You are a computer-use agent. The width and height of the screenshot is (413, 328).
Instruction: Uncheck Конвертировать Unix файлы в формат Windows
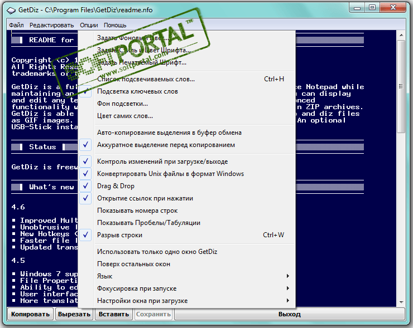(x=187, y=174)
